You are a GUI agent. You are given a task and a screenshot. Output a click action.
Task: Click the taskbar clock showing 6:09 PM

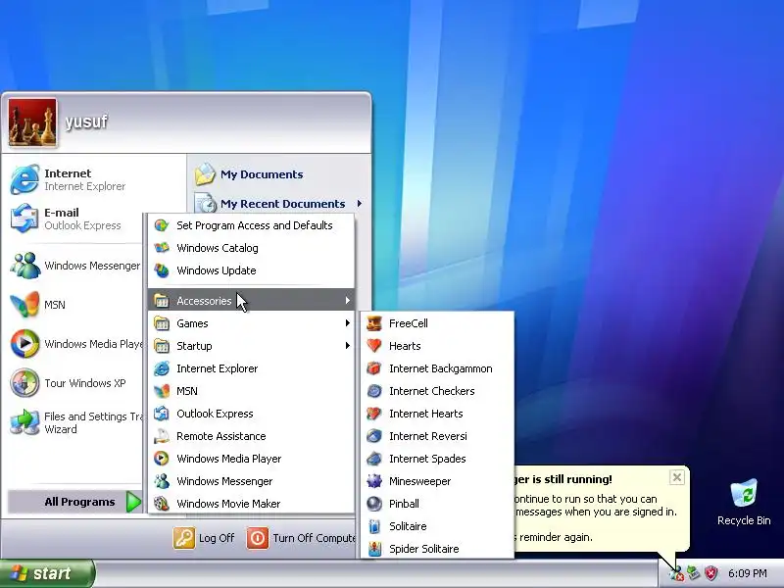coord(748,573)
